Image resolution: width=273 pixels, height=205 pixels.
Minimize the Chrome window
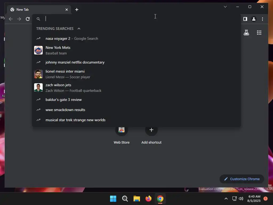pos(238,7)
